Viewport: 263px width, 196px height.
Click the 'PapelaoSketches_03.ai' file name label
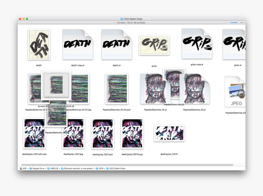tap(194, 110)
